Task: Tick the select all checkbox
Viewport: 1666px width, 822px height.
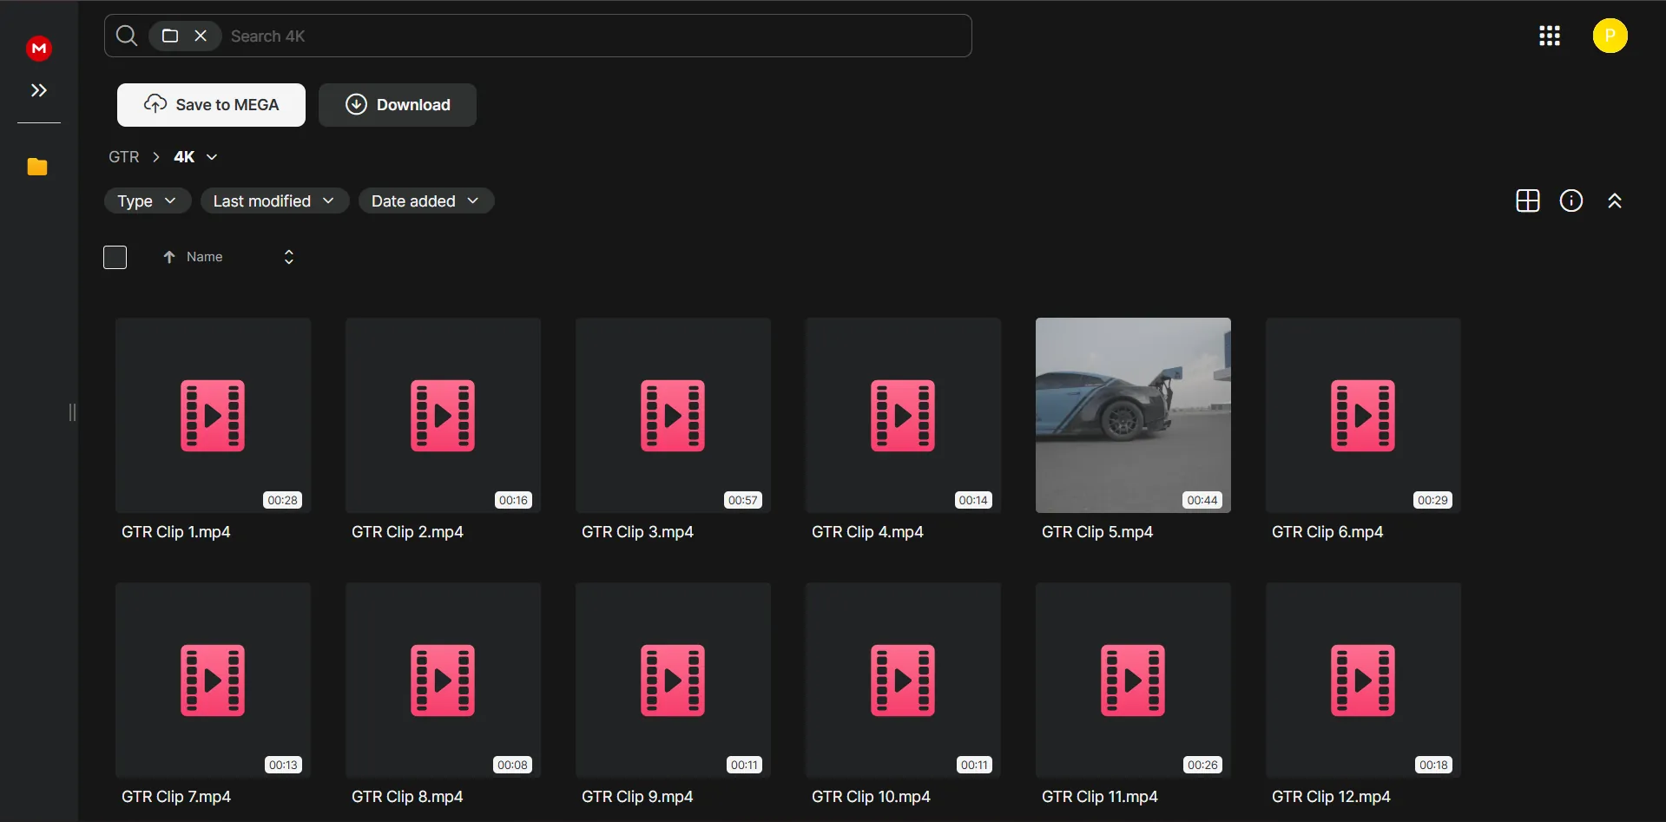Action: coord(115,257)
